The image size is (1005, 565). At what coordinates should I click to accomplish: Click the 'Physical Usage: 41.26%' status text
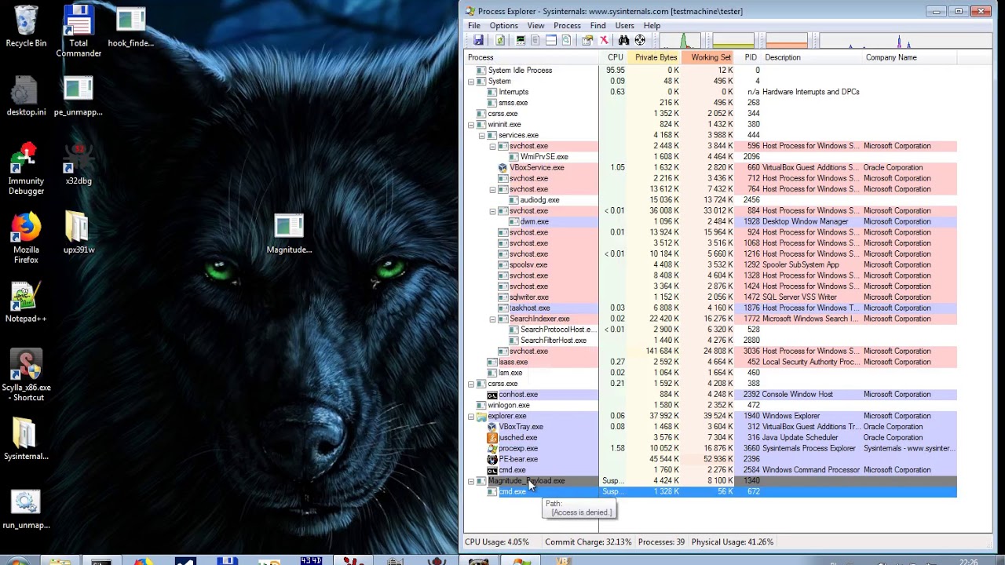pyautogui.click(x=734, y=542)
